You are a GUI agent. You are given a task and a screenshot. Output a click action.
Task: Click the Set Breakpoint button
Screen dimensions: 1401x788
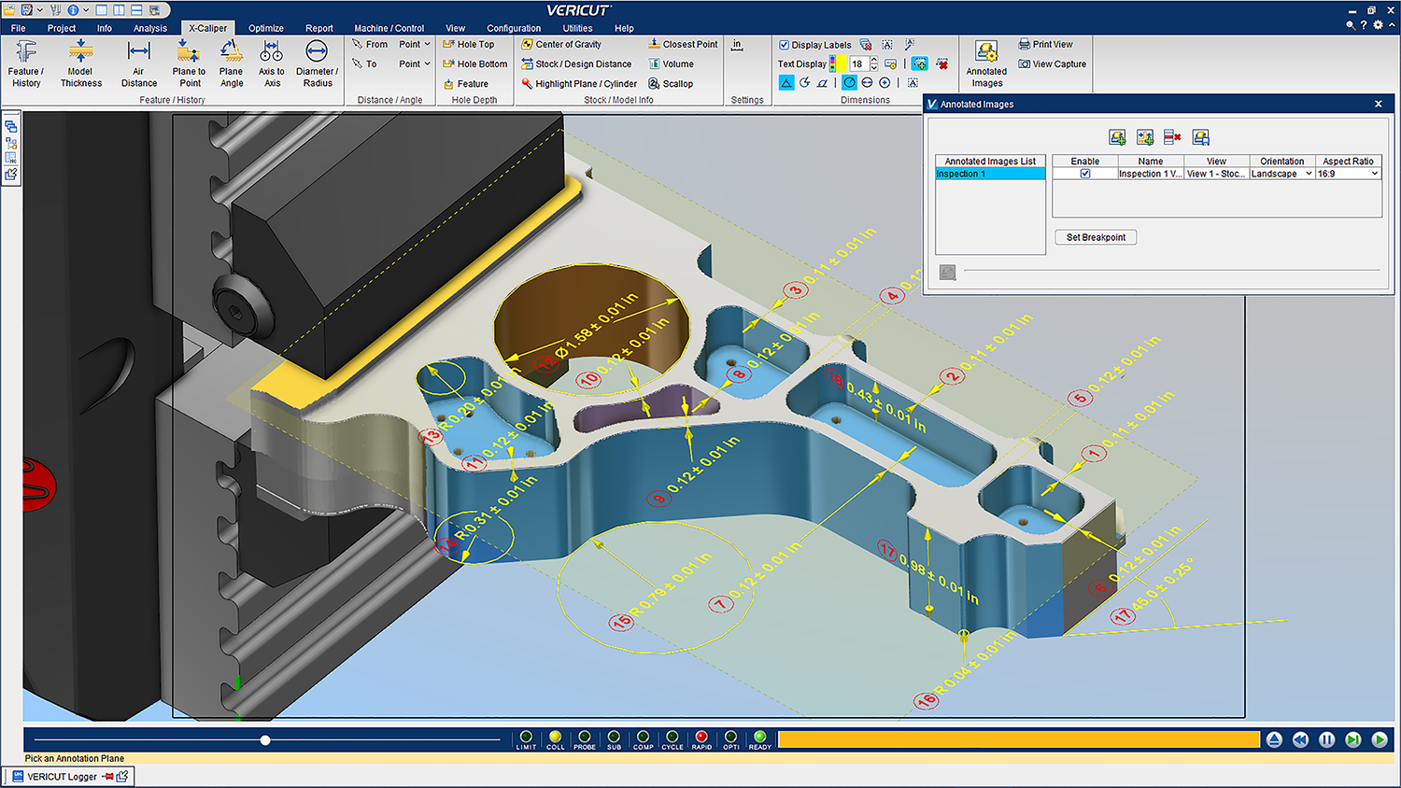point(1096,237)
